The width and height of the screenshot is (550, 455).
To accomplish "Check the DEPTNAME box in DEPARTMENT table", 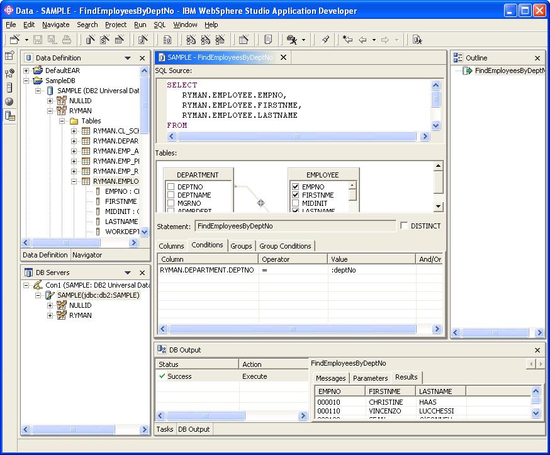I will 171,194.
